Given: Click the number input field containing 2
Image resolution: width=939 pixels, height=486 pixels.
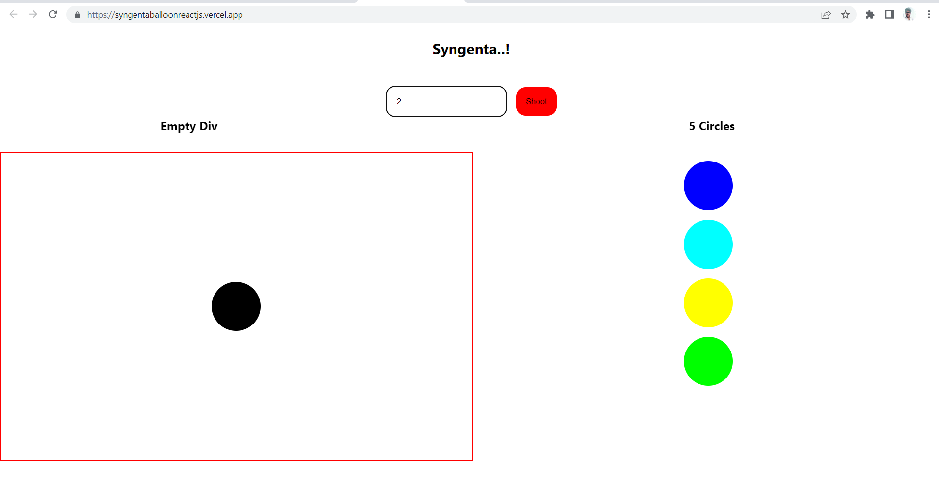Looking at the screenshot, I should [x=446, y=102].
